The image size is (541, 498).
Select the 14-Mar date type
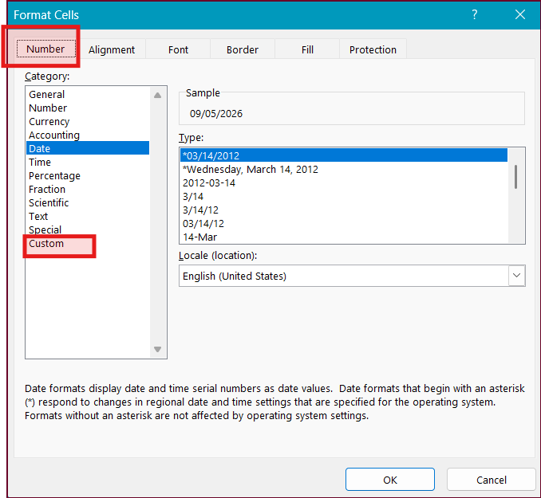344,237
